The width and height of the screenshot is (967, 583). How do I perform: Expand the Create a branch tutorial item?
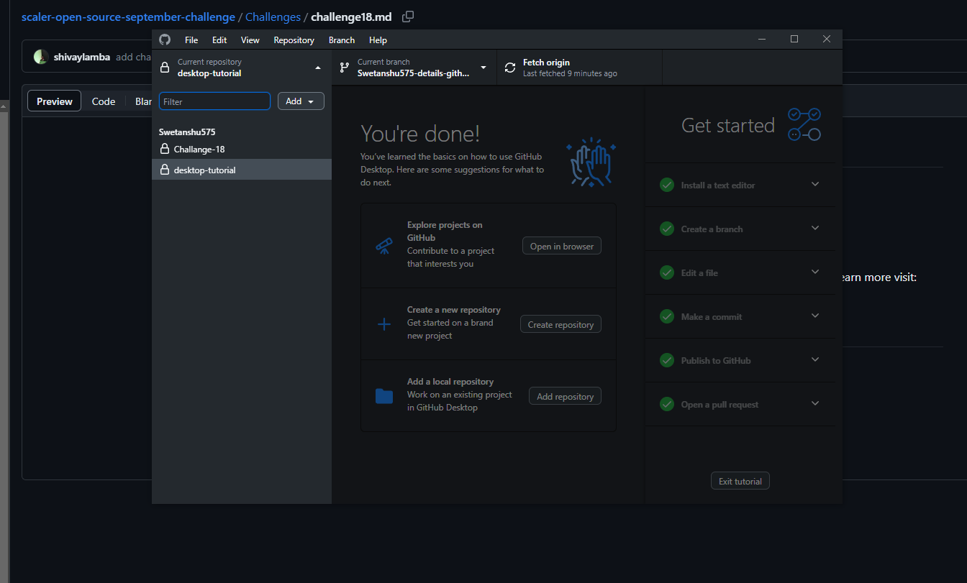pyautogui.click(x=815, y=228)
